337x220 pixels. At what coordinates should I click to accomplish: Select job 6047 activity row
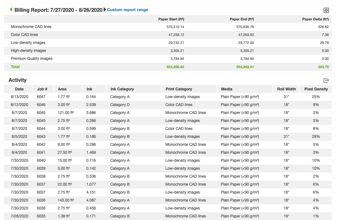(41, 97)
